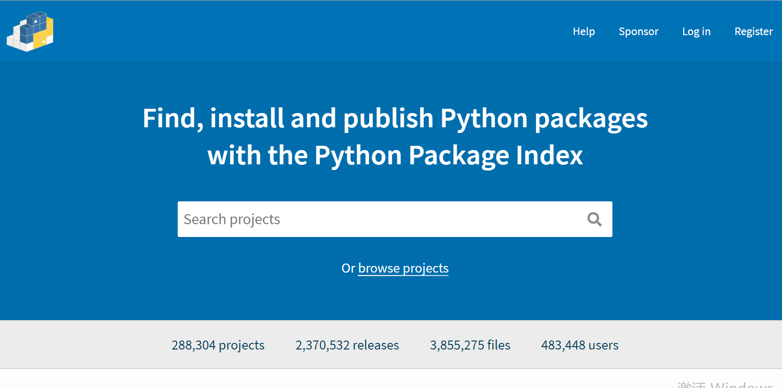This screenshot has height=388, width=782.
Task: Focus the Search projects input field
Action: tap(380, 219)
